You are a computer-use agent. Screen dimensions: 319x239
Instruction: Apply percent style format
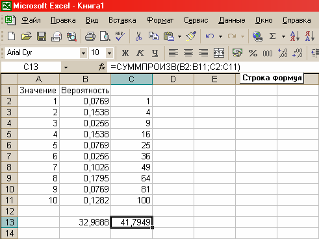coord(253,52)
